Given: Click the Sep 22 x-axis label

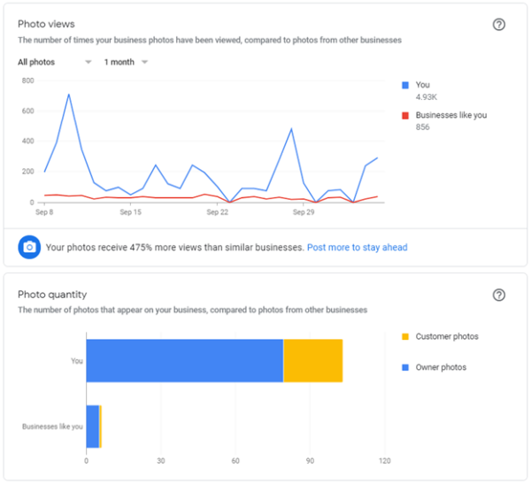Looking at the screenshot, I should click(x=218, y=213).
